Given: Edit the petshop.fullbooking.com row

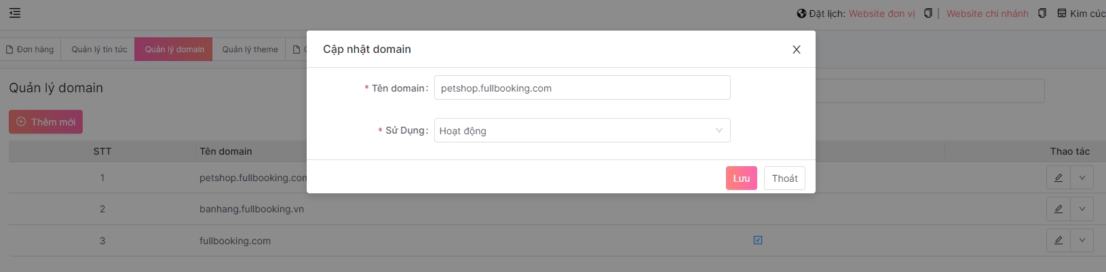Looking at the screenshot, I should [1058, 178].
